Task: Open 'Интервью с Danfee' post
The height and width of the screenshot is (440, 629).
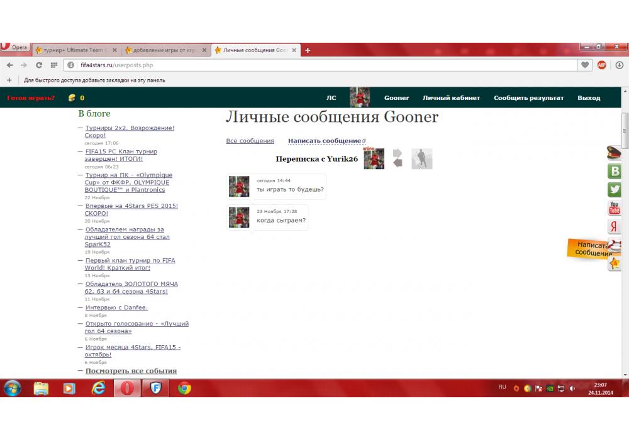Action: (116, 307)
